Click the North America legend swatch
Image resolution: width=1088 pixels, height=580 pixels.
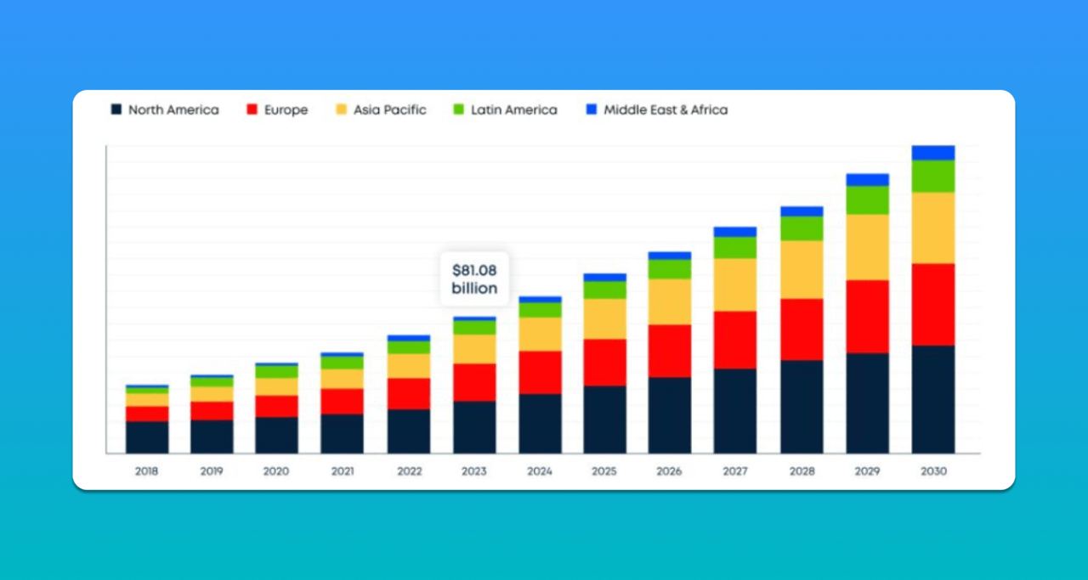(x=116, y=110)
